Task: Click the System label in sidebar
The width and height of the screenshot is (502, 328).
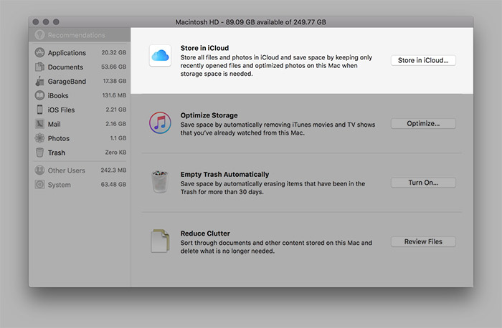Action: [60, 185]
